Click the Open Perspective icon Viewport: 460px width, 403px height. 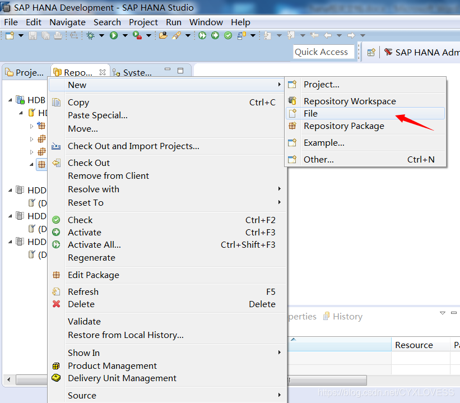[371, 53]
